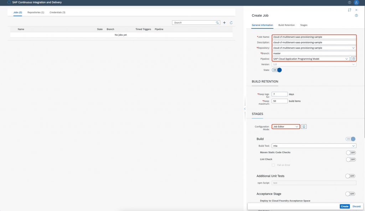Collapse the pane using the splitter arrow

(245, 109)
